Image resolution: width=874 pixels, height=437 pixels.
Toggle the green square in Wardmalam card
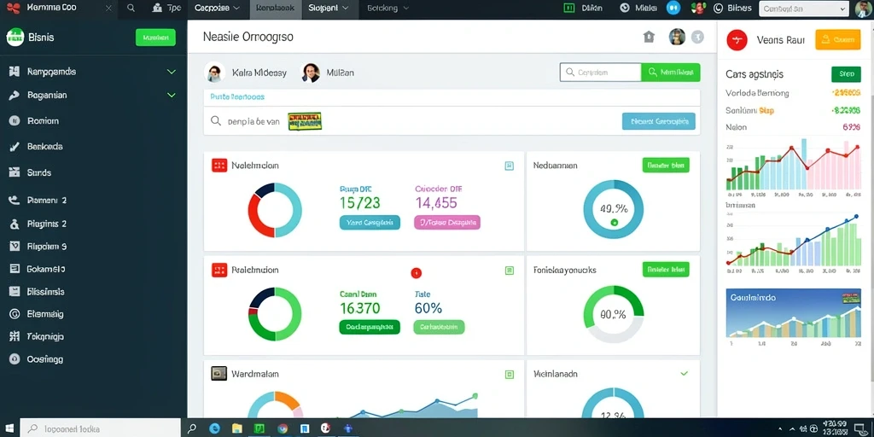click(509, 375)
